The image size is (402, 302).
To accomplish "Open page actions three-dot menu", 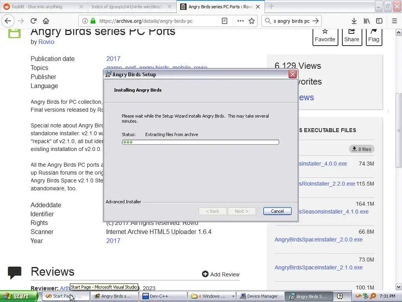I will coord(241,21).
